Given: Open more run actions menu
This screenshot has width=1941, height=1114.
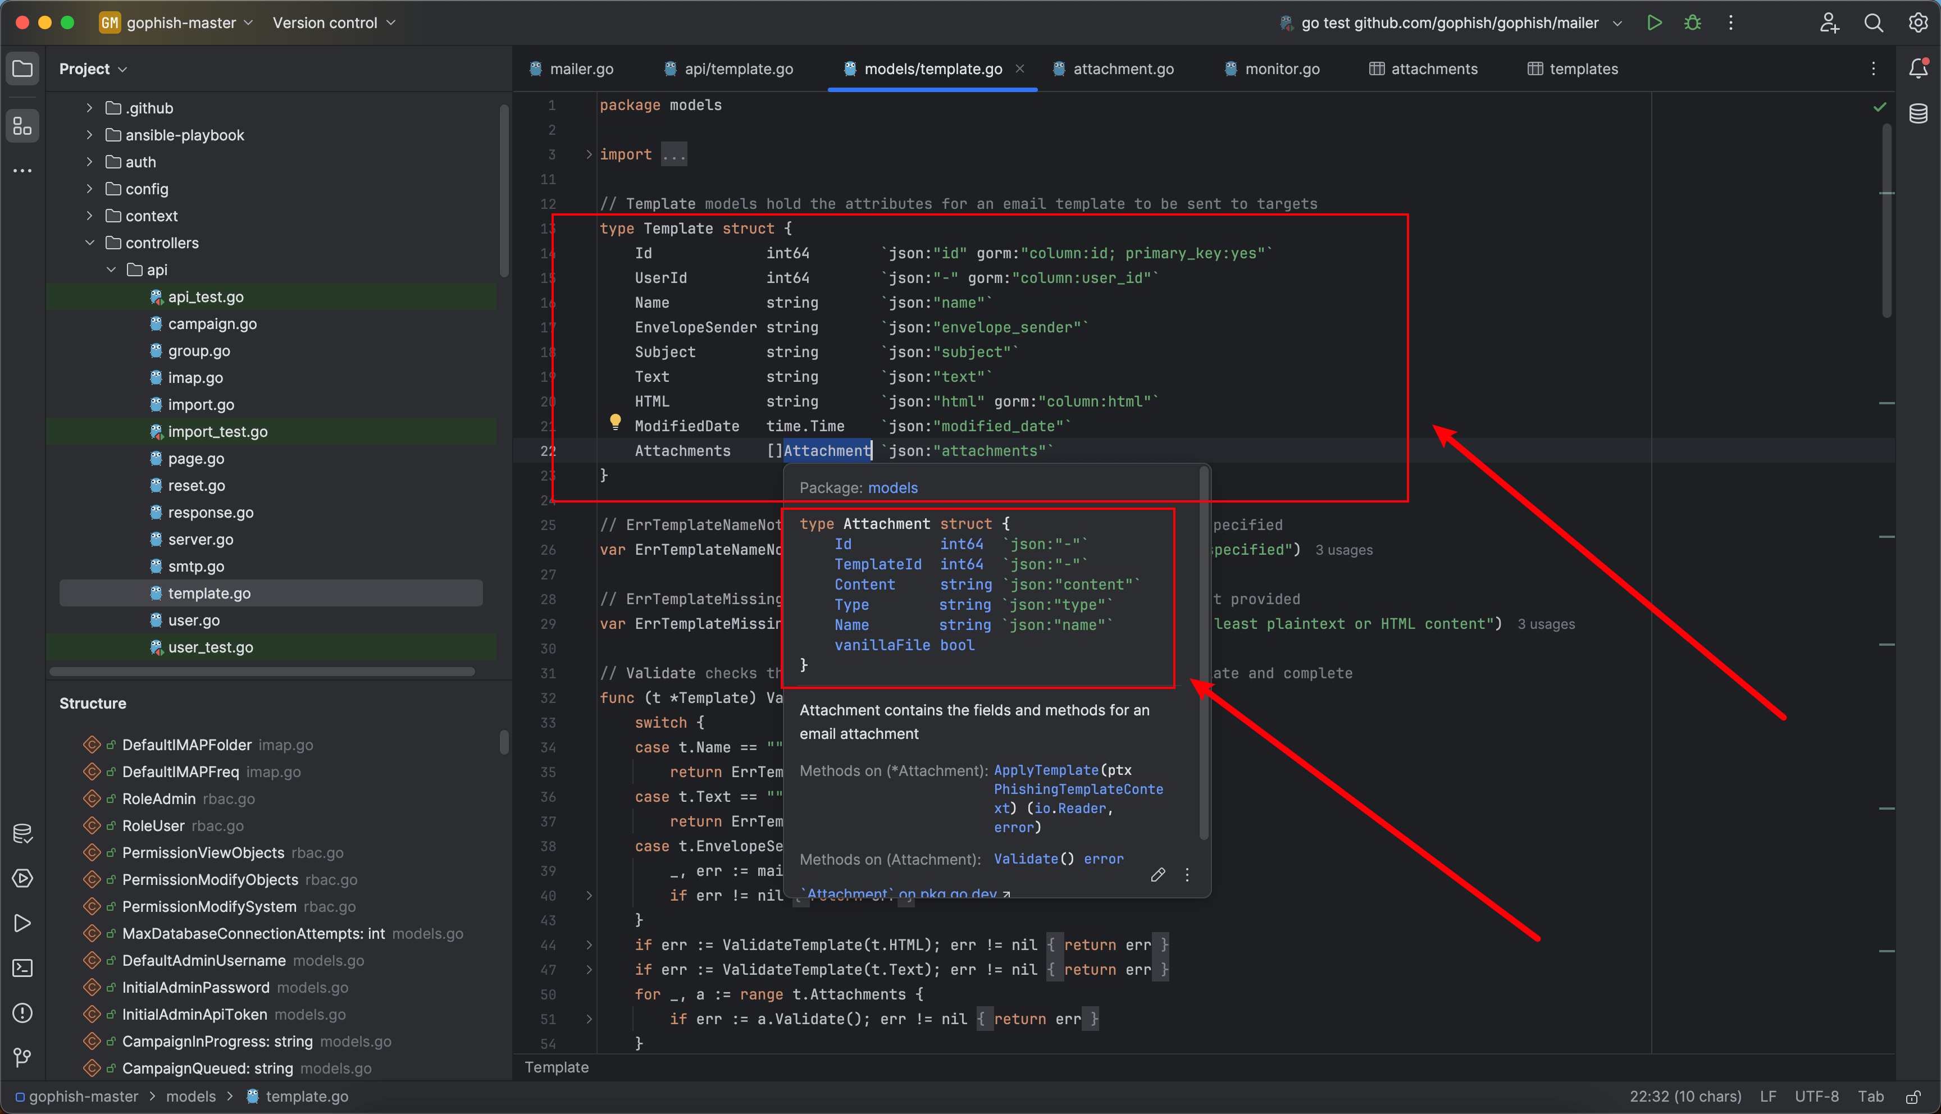Looking at the screenshot, I should coord(1730,23).
